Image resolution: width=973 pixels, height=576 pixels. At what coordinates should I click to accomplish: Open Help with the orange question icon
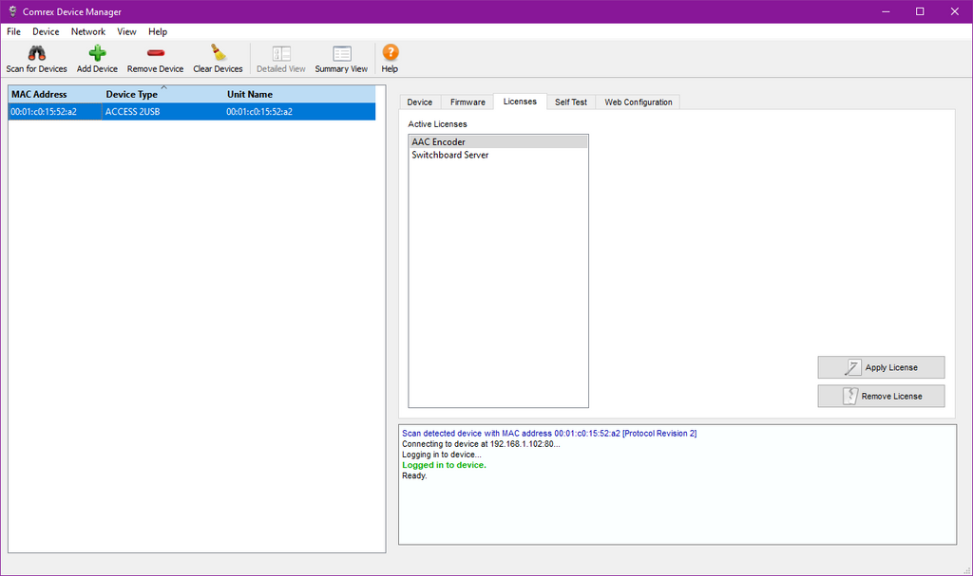tap(390, 52)
